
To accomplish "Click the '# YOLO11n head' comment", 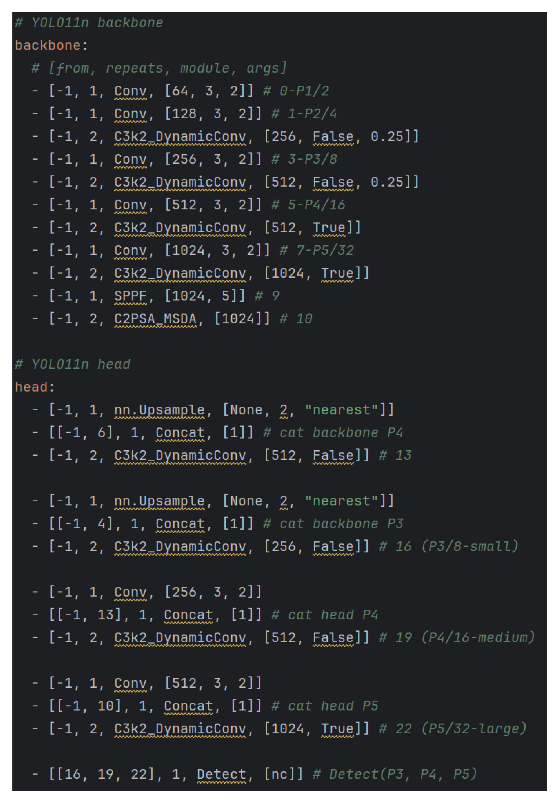I will tap(72, 365).
